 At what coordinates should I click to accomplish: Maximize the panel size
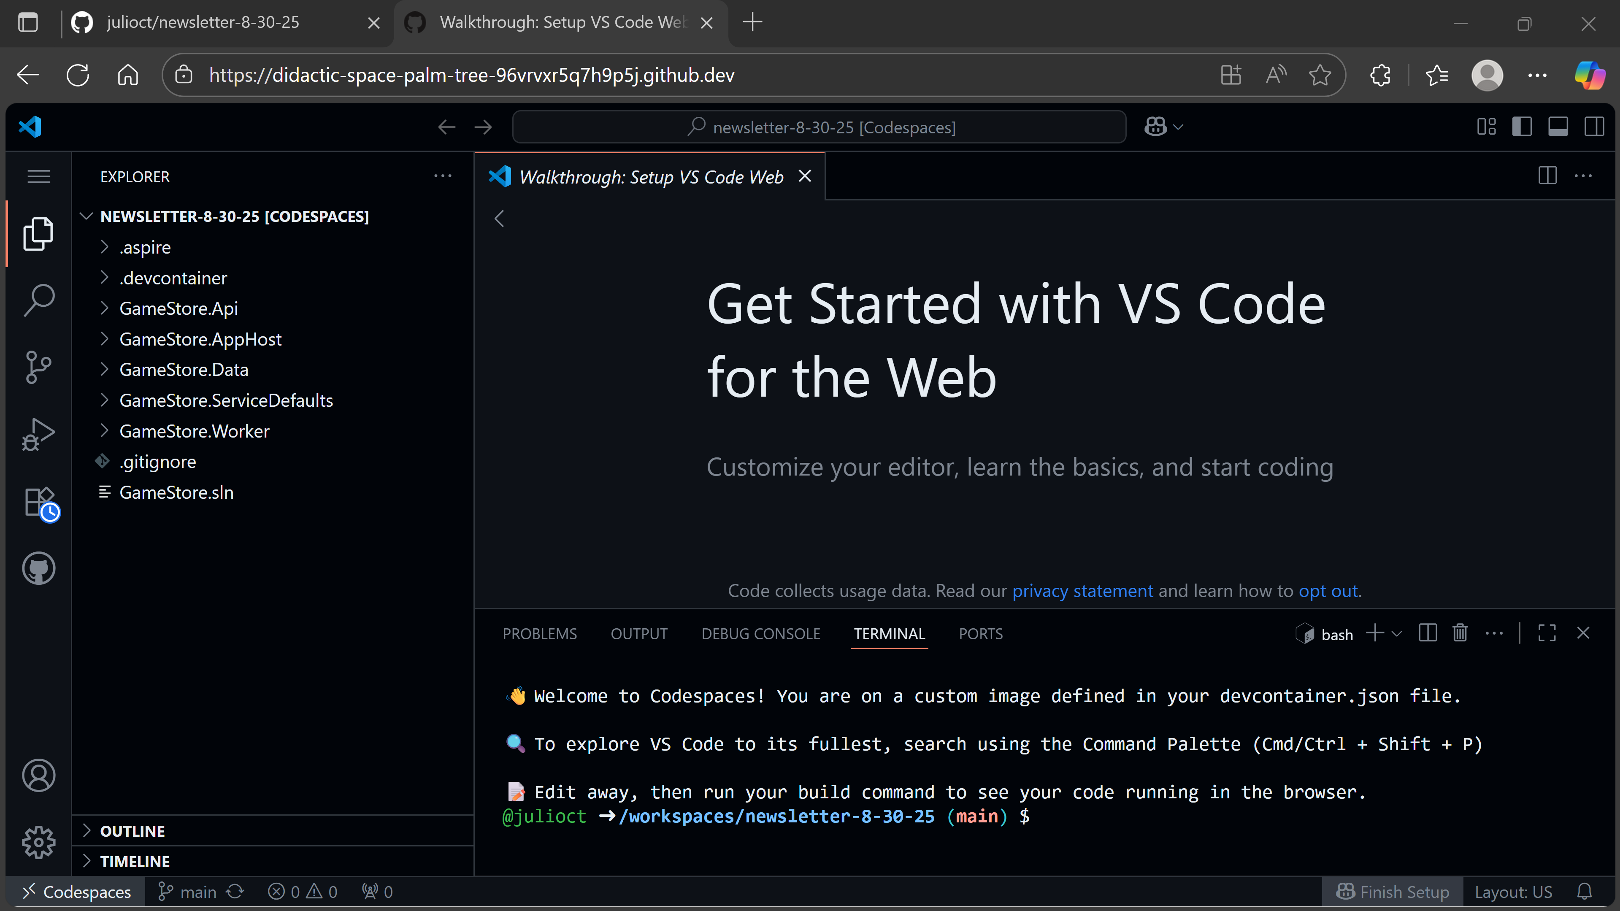click(1547, 633)
